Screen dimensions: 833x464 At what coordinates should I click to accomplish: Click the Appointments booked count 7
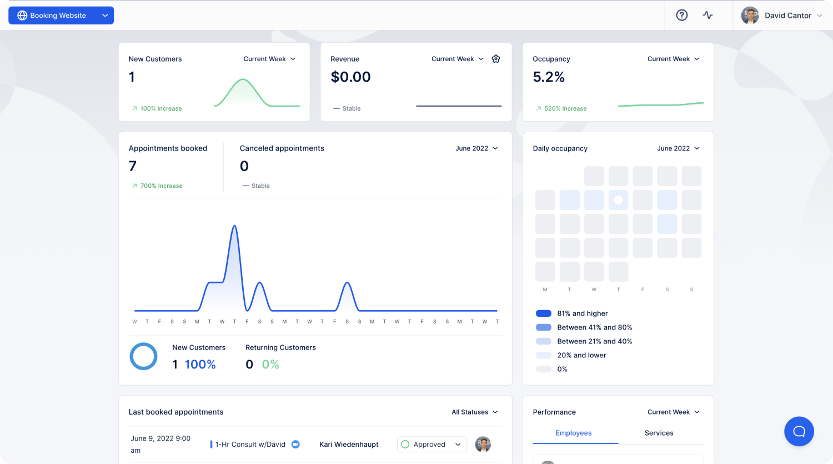[x=133, y=166]
